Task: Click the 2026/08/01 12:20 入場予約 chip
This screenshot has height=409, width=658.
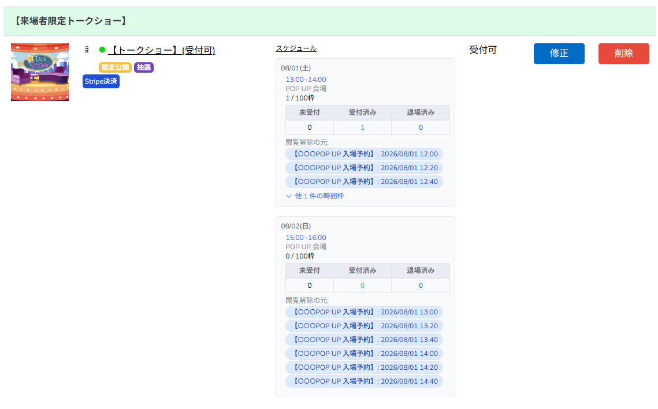Action: tap(365, 168)
